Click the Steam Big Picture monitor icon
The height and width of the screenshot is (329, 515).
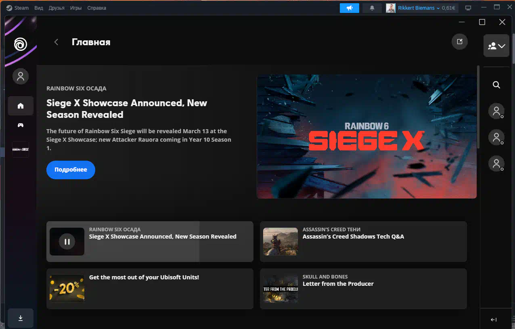(x=468, y=8)
